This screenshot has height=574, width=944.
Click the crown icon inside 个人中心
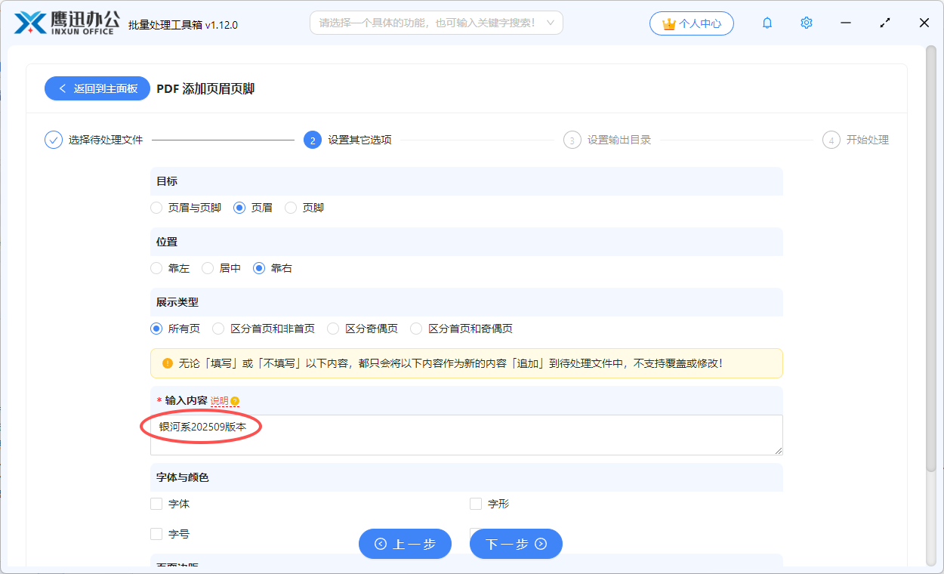tap(668, 23)
